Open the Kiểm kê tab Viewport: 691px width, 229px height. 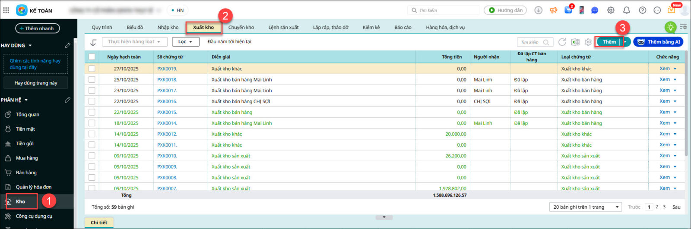371,27
